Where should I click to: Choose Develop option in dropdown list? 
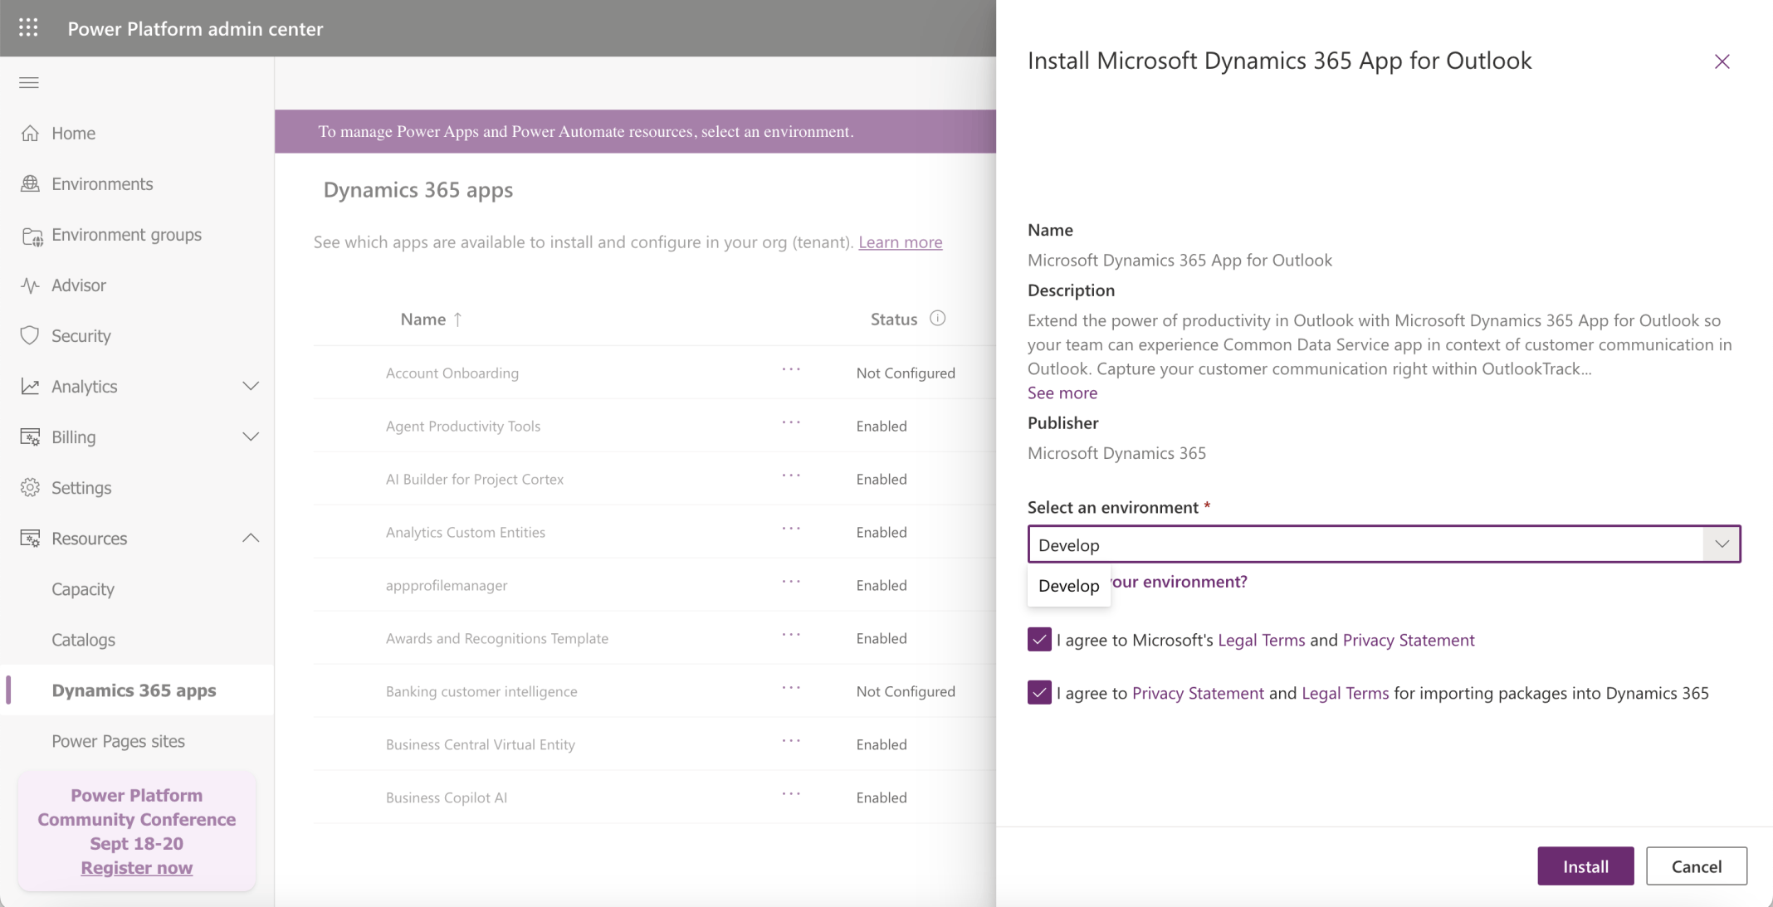(1068, 586)
